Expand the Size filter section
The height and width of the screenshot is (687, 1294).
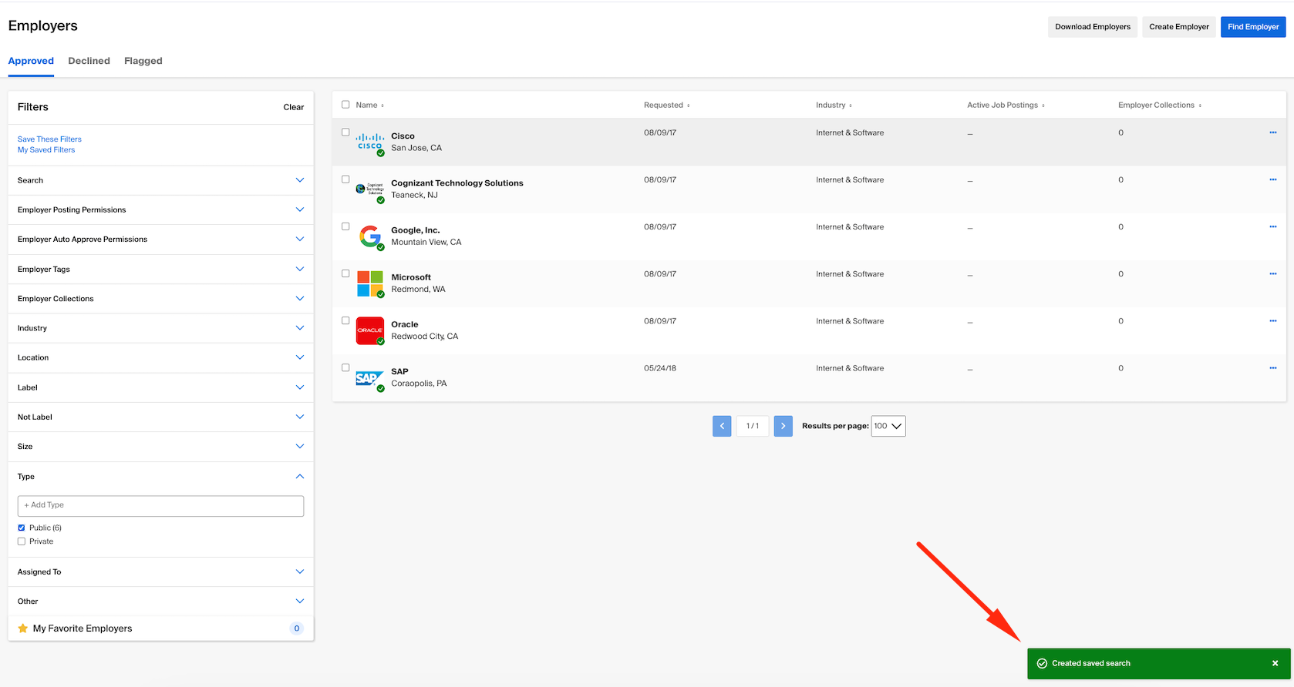[160, 447]
